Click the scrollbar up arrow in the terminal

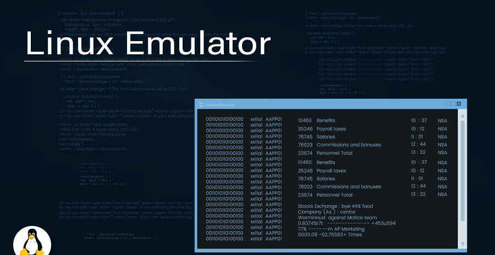point(463,116)
